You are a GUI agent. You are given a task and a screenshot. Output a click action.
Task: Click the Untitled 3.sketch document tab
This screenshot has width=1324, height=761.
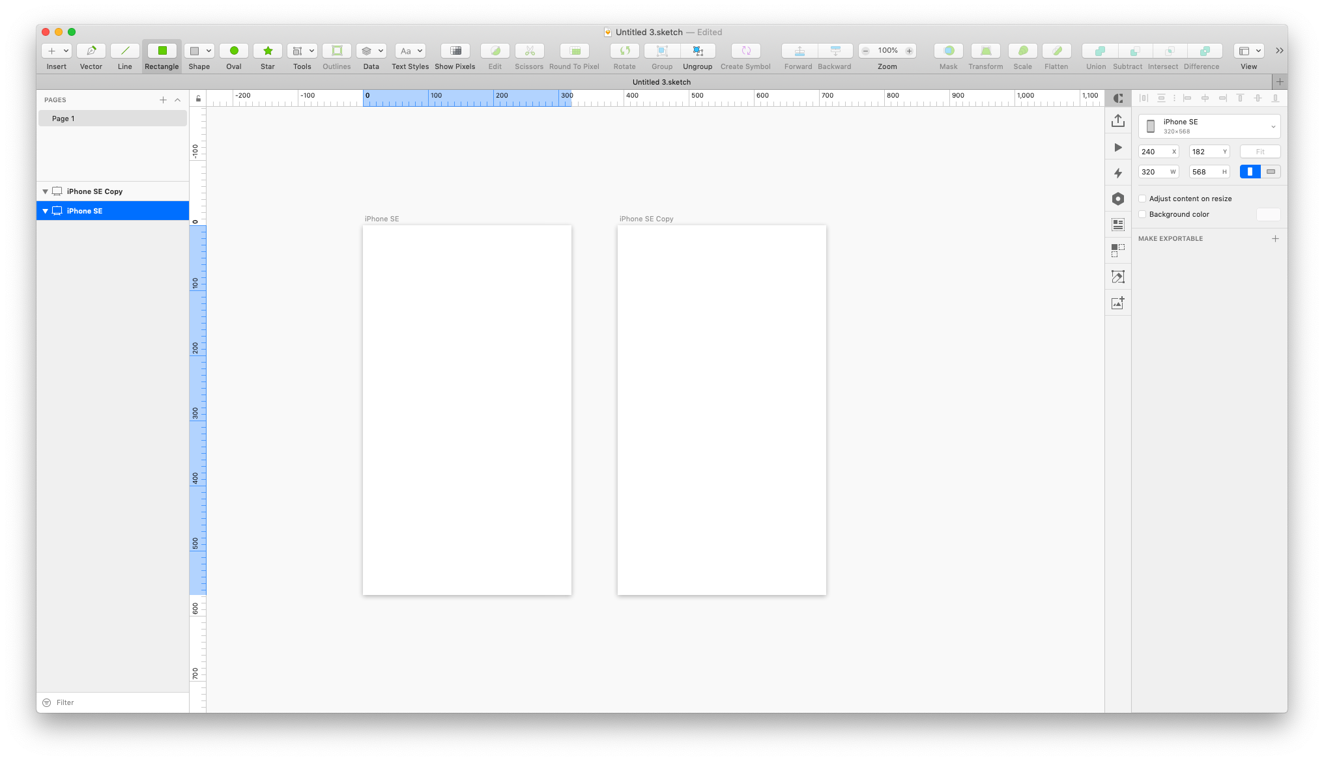point(661,82)
